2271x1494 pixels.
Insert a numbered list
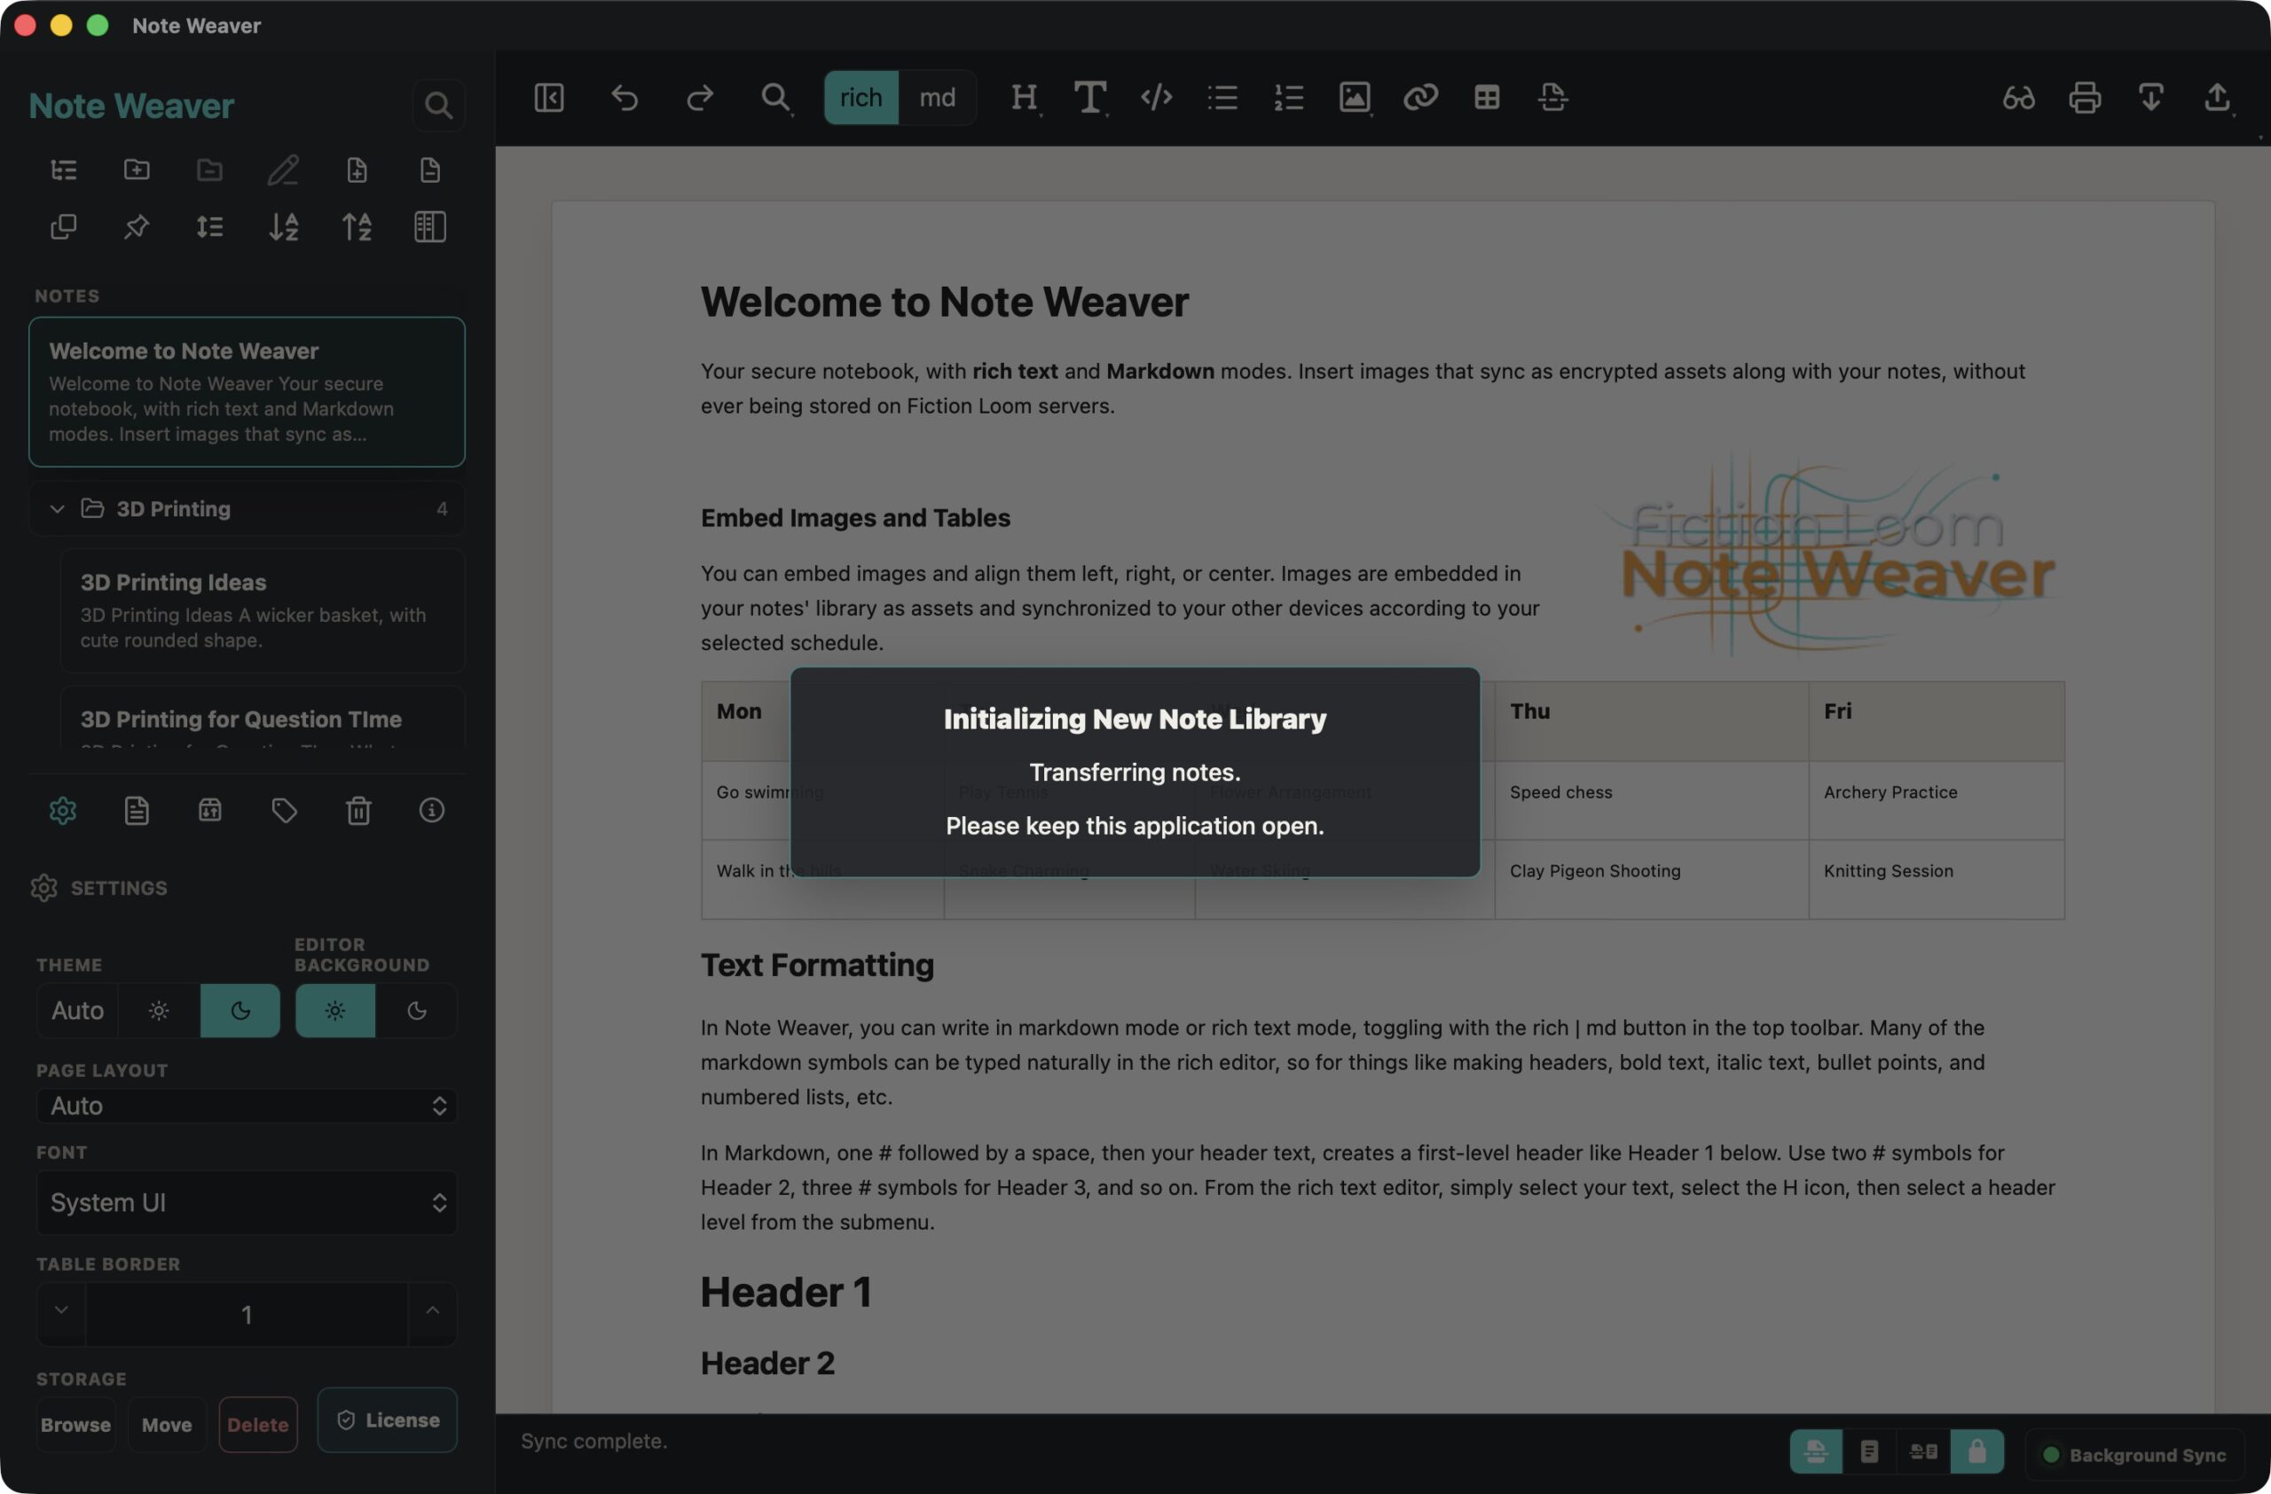tap(1288, 98)
